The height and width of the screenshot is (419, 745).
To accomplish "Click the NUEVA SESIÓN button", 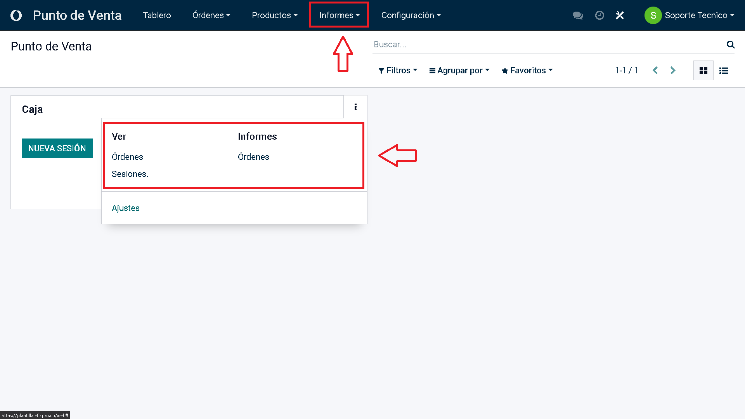I will (57, 148).
